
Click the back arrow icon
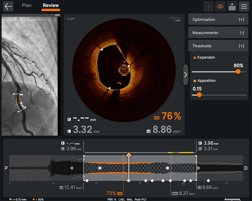tap(8, 6)
